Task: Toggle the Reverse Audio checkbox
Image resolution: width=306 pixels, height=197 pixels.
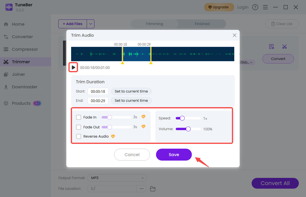Action: pos(79,136)
